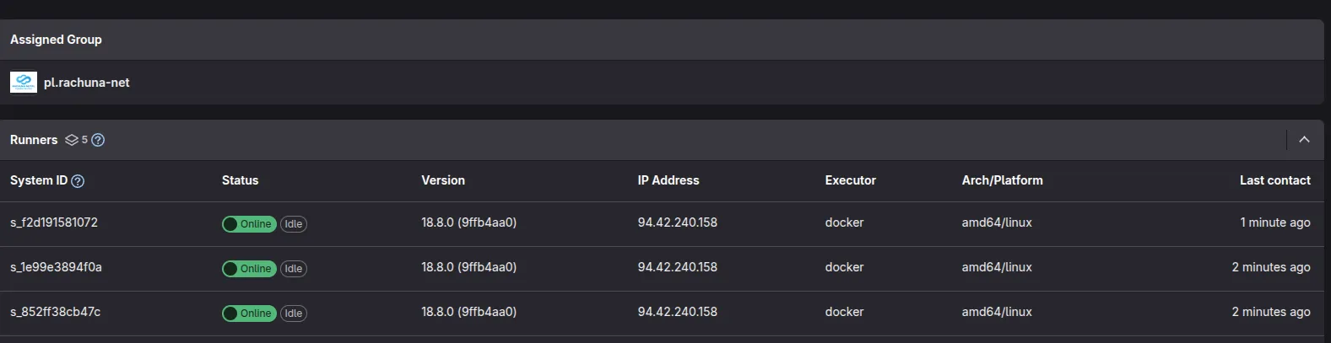
Task: Click the pl.rachuna-net group avatar
Action: (x=23, y=83)
